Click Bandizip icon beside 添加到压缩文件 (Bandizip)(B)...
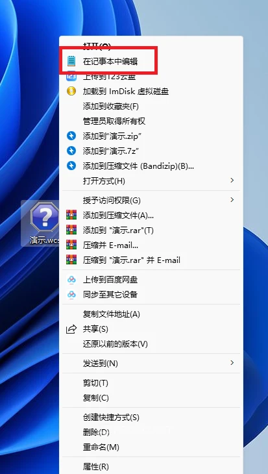This screenshot has width=268, height=474. coord(71,166)
